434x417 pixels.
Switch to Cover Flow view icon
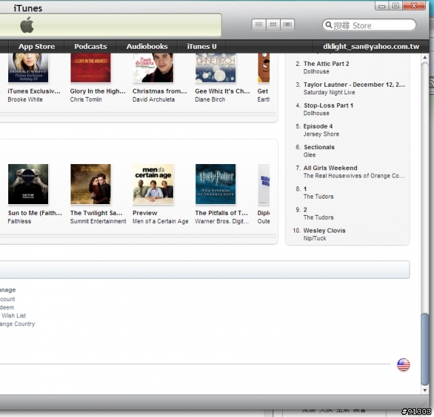288,24
